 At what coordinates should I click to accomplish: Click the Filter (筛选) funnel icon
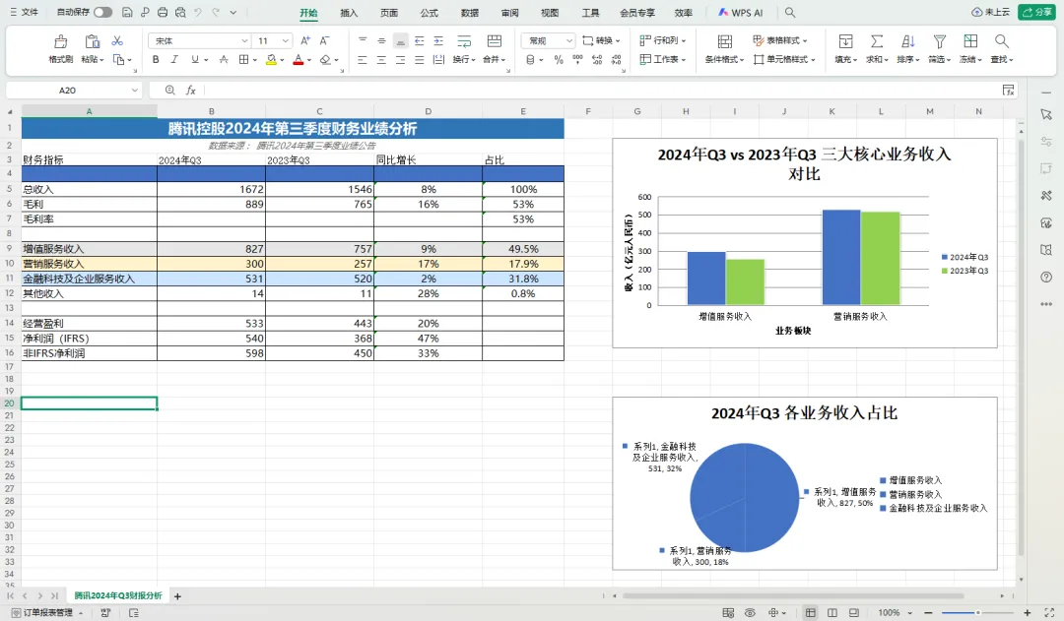click(x=939, y=41)
